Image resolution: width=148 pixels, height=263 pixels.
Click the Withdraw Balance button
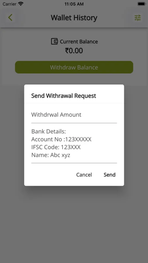coord(74,67)
